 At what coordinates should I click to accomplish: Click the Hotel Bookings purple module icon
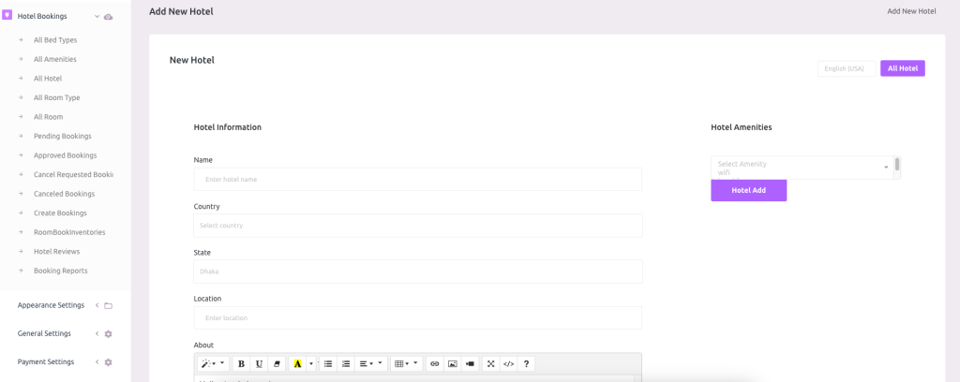7,15
